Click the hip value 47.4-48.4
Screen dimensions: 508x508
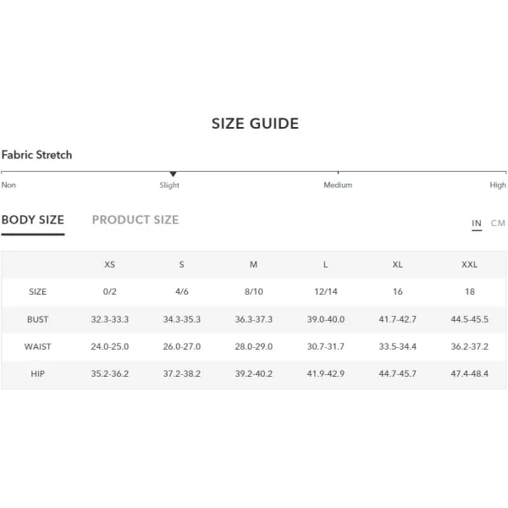click(x=469, y=374)
